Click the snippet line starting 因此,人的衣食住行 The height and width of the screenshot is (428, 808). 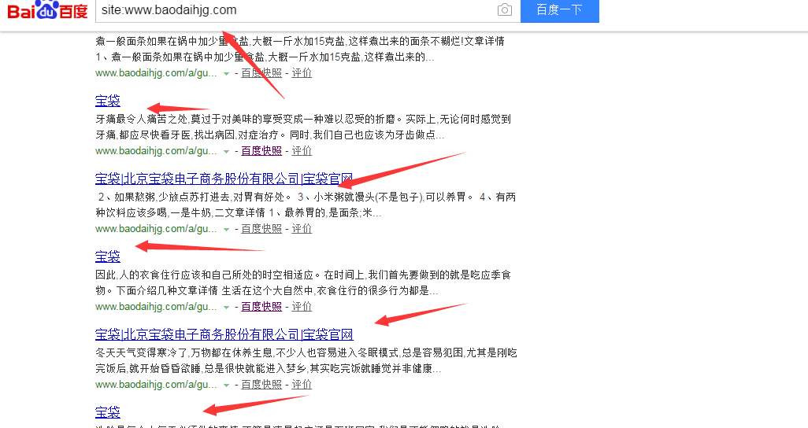click(303, 275)
